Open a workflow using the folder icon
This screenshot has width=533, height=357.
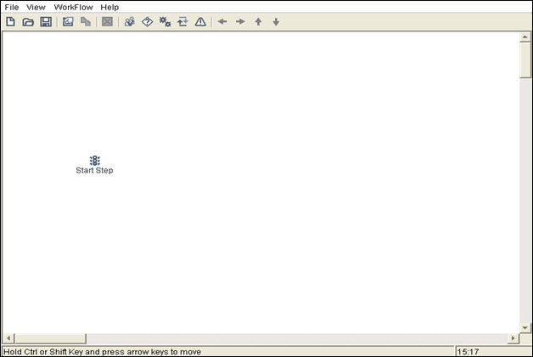tap(28, 22)
